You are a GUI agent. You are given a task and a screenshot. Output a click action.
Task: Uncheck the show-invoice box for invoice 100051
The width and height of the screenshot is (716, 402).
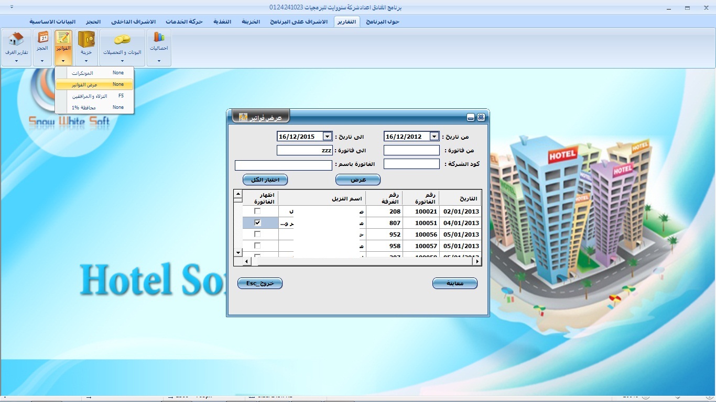(x=257, y=223)
